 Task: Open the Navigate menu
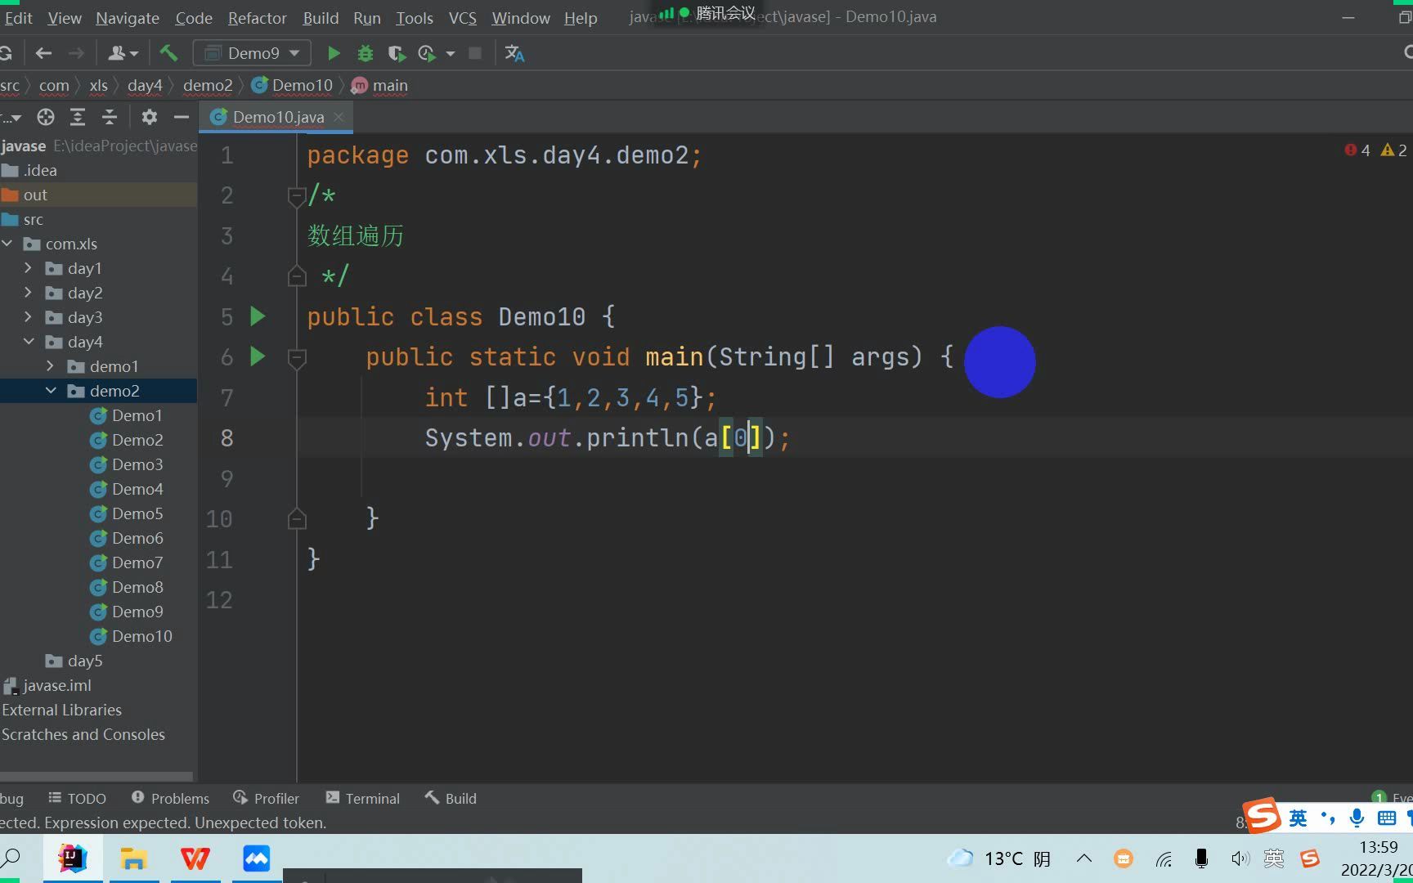point(128,18)
